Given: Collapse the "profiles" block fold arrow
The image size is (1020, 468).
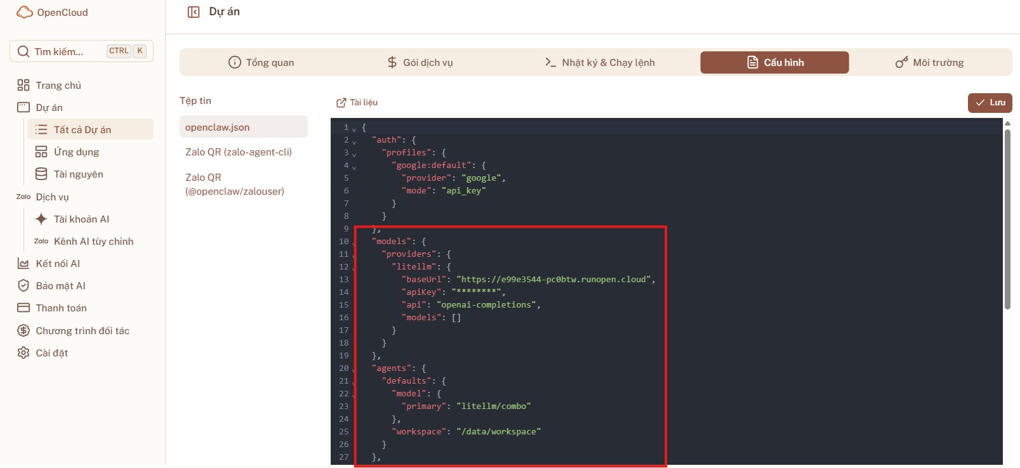Looking at the screenshot, I should tap(354, 154).
